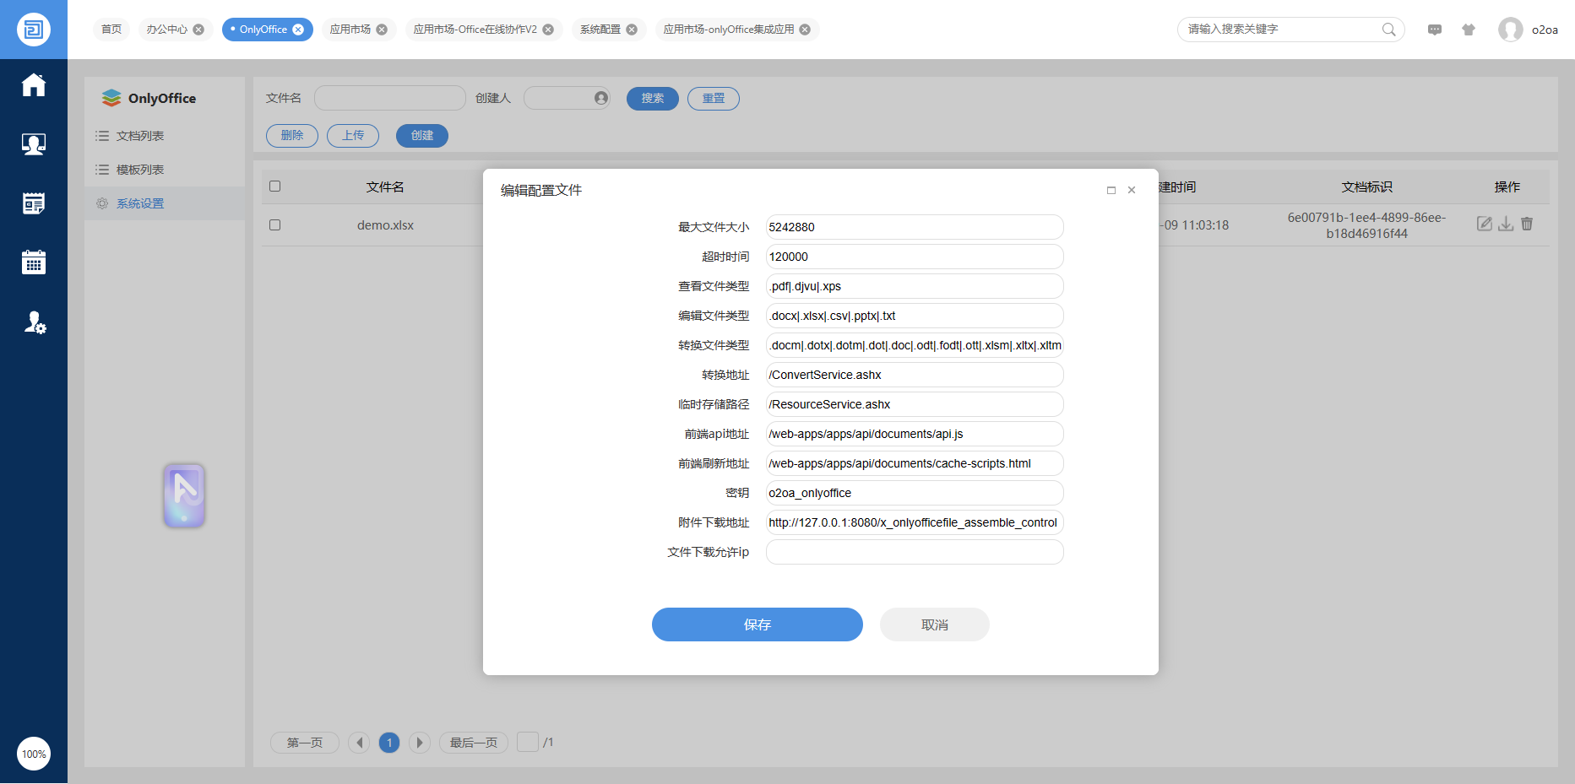Open the skin theme shirt icon

pos(1469,30)
